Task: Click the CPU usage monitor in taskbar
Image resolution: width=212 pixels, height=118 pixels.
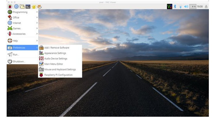Action: pyautogui.click(x=193, y=7)
